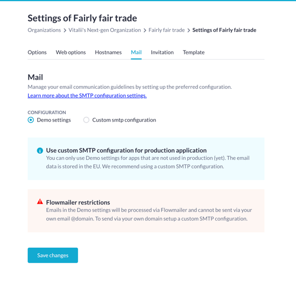The height and width of the screenshot is (282, 296).
Task: Open Vitalii's Next-gen Organization breadcrumb
Action: click(x=104, y=30)
